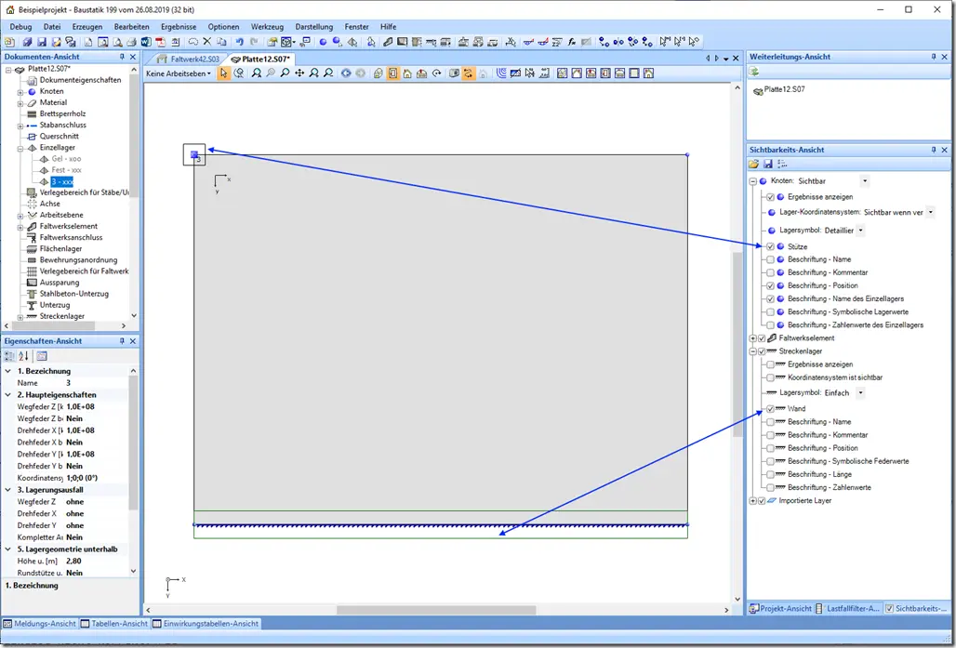Image resolution: width=956 pixels, height=648 pixels.
Task: Click the printer icon in the top toolbar
Action: [132, 42]
